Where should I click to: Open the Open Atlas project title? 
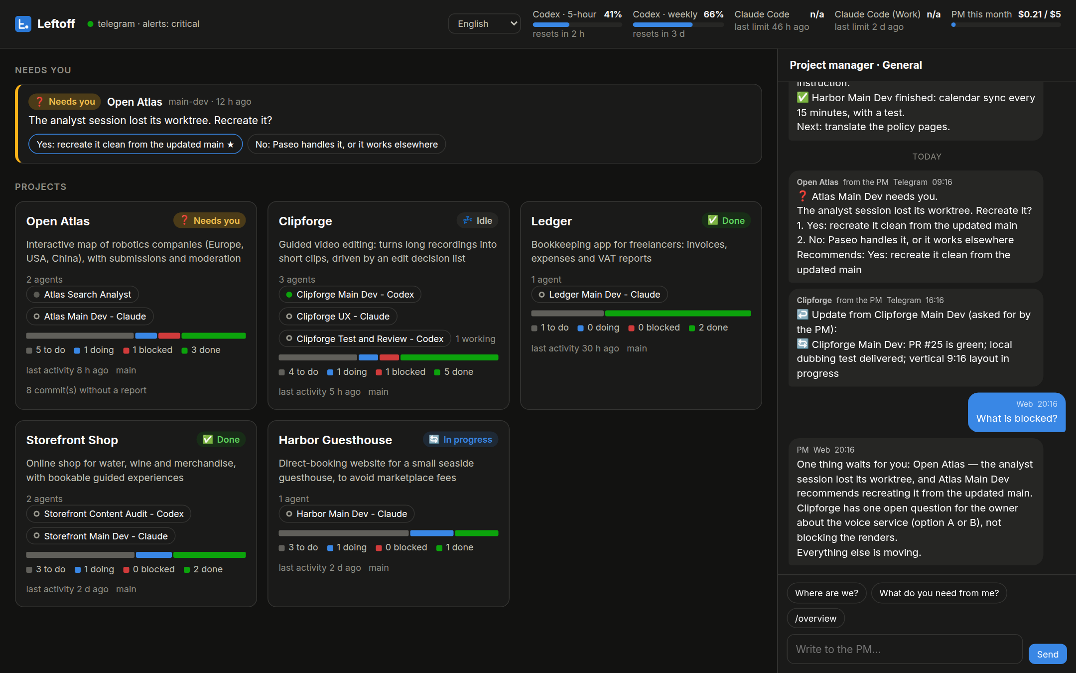[58, 221]
